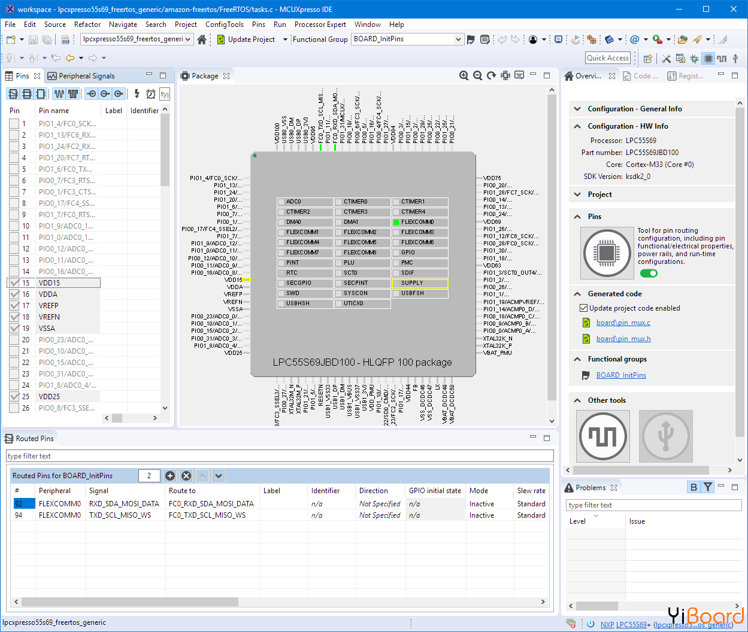Check the PIO1_4/FC0_SCK pin 1 checkbox
The image size is (748, 632).
[x=14, y=123]
